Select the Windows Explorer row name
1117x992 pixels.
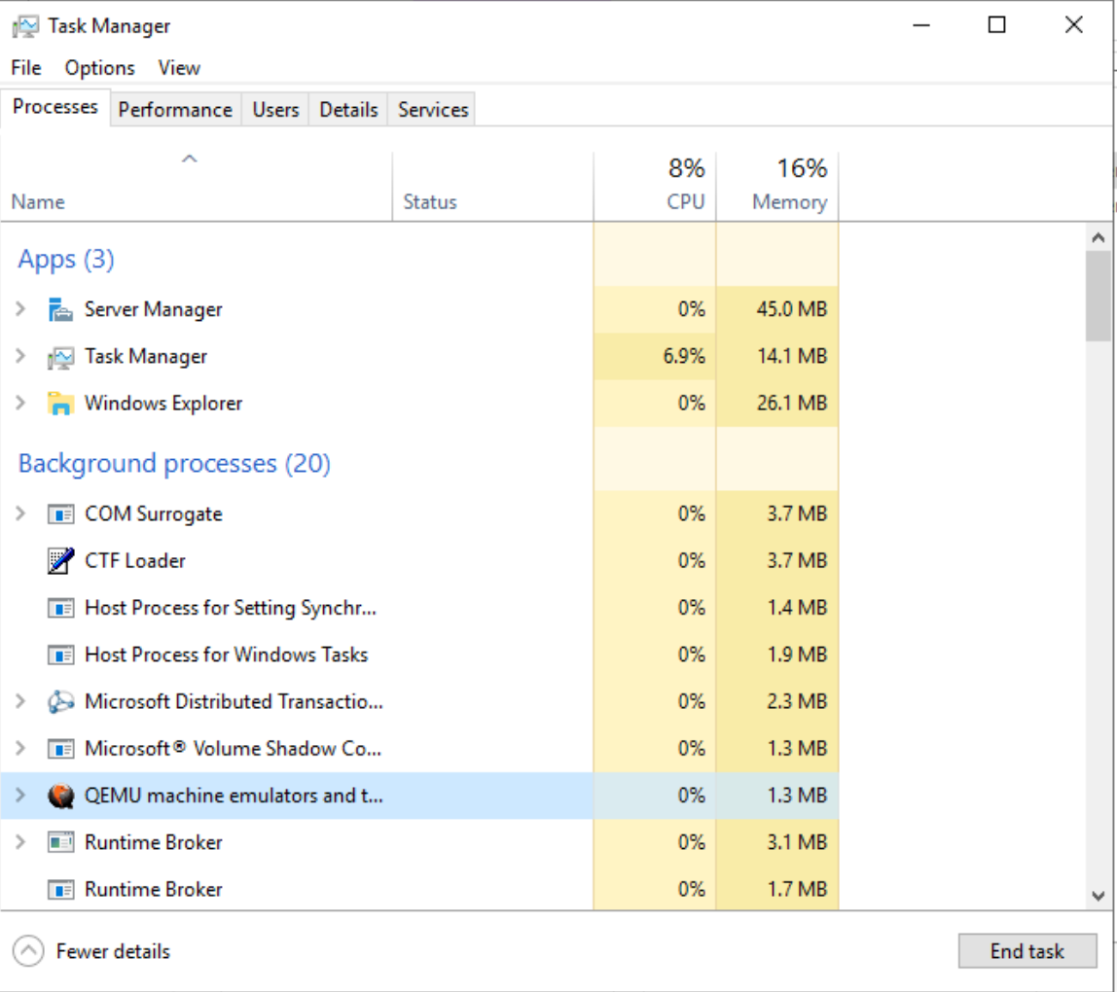pos(163,403)
